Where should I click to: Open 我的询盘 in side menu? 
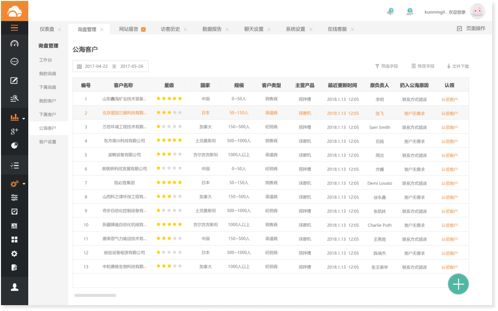(48, 74)
